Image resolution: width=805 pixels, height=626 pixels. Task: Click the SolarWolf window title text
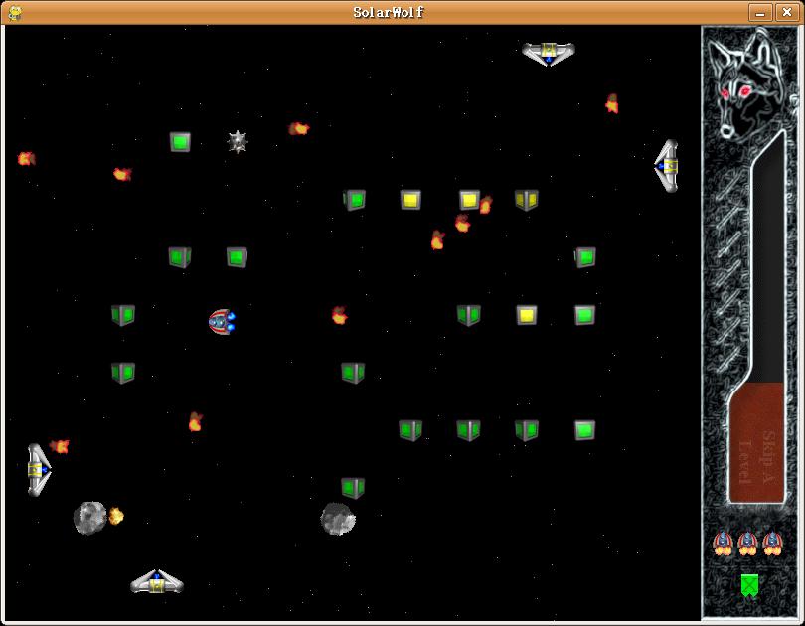pyautogui.click(x=389, y=12)
